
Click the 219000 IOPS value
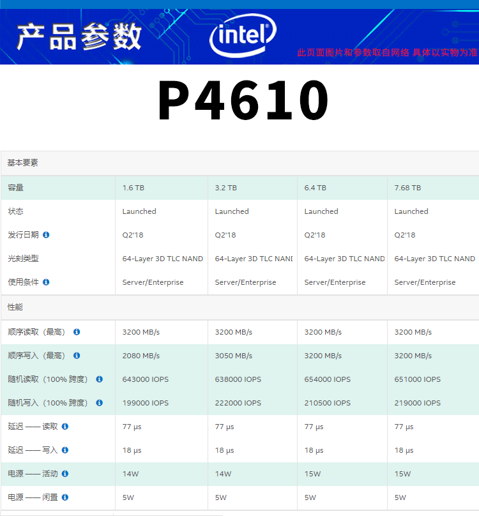coord(417,403)
